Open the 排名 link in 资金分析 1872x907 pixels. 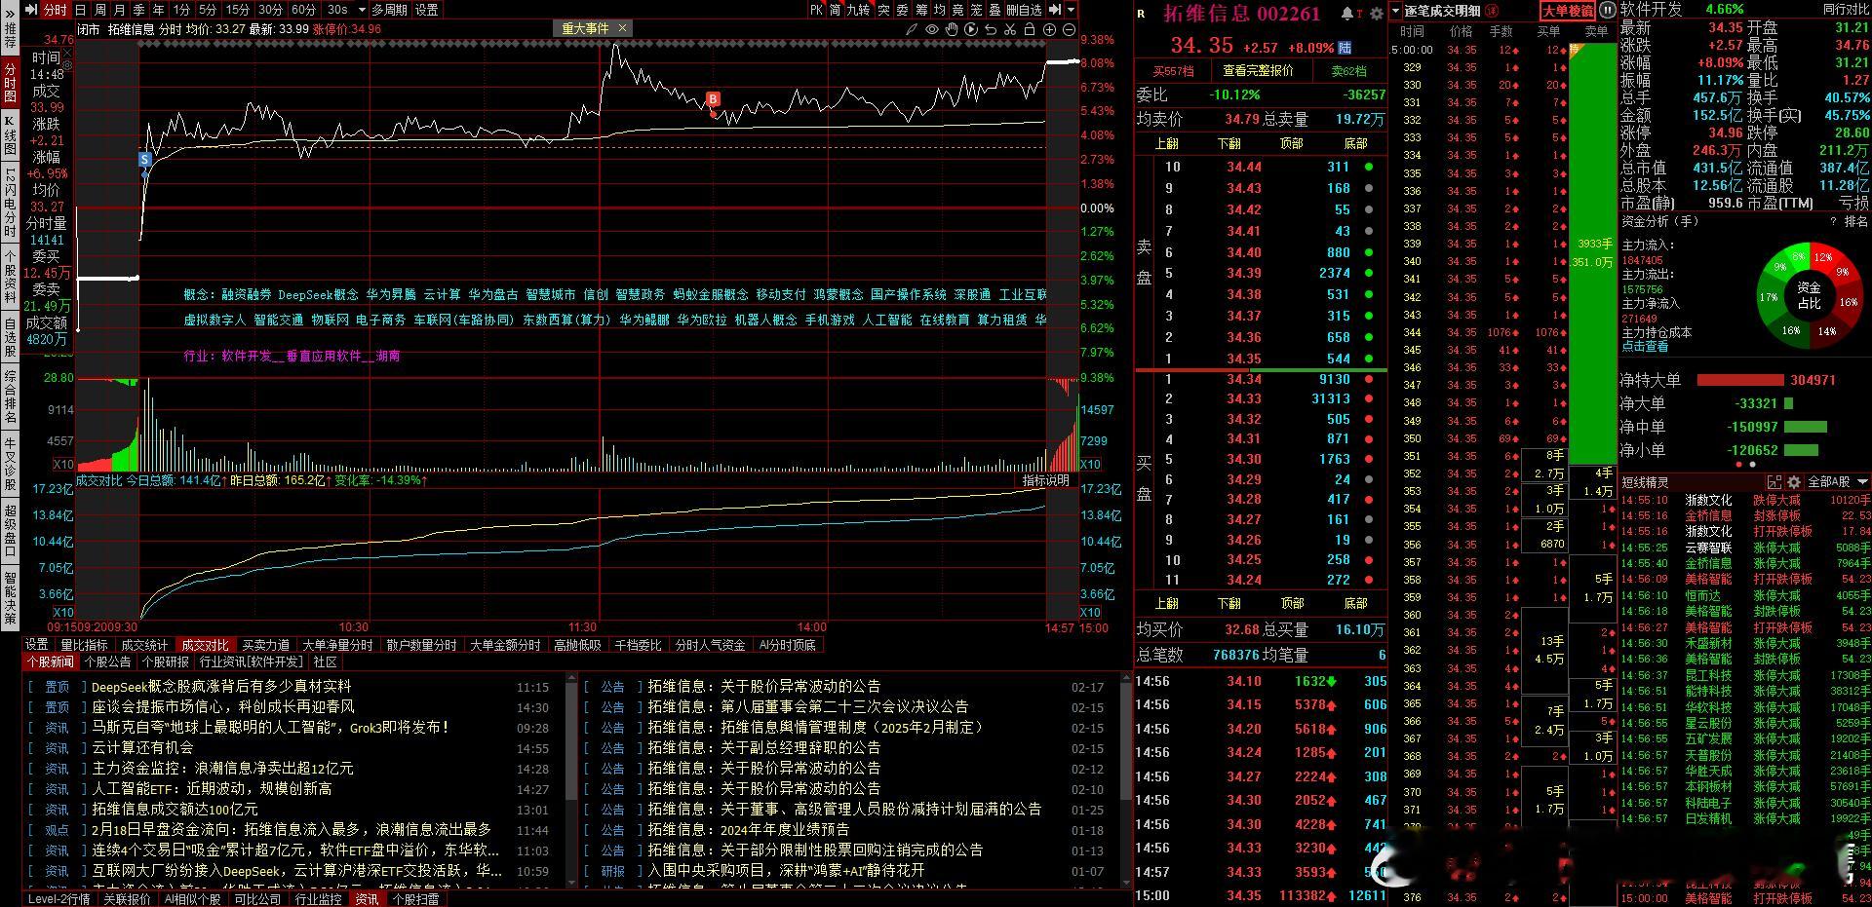pyautogui.click(x=1856, y=221)
